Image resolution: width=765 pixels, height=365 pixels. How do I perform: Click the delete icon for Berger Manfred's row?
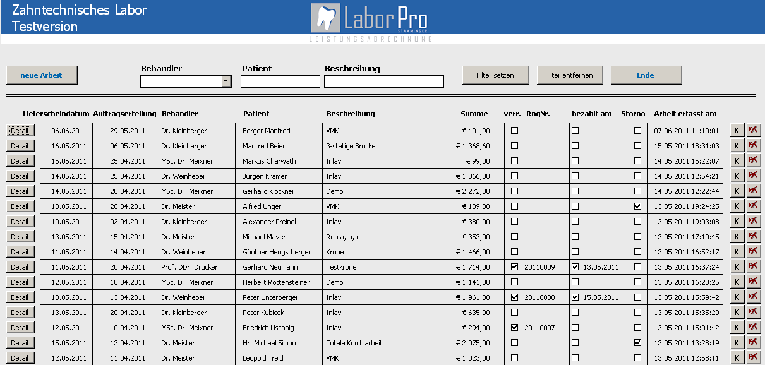tap(753, 130)
